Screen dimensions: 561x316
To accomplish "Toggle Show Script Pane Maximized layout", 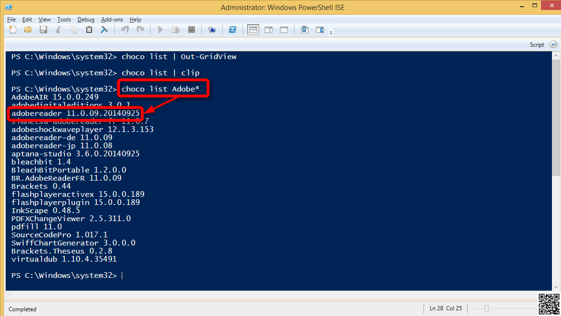I will point(284,30).
